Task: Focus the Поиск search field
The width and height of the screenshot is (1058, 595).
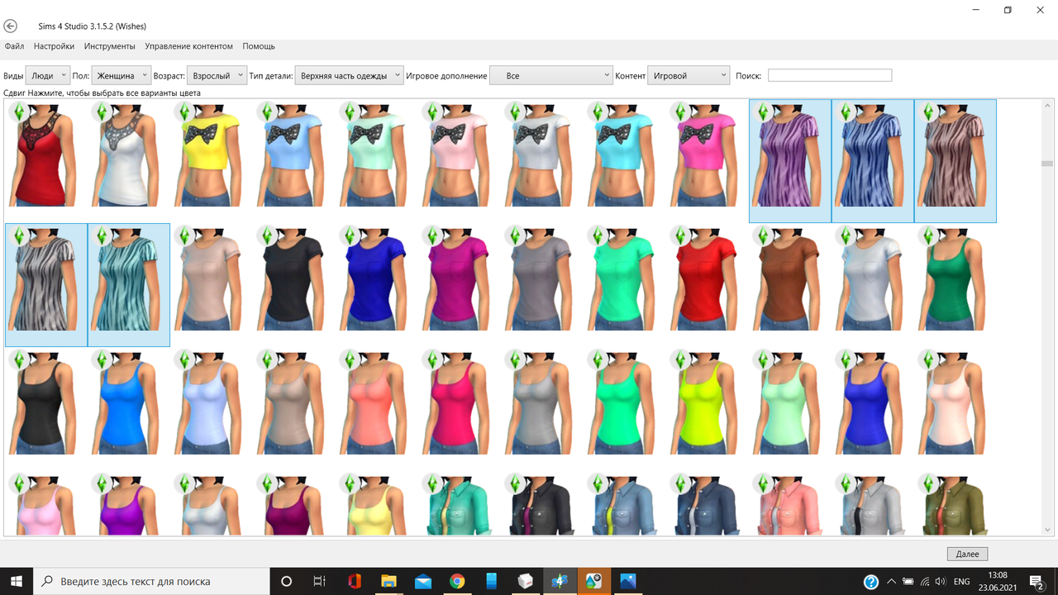Action: pos(830,75)
